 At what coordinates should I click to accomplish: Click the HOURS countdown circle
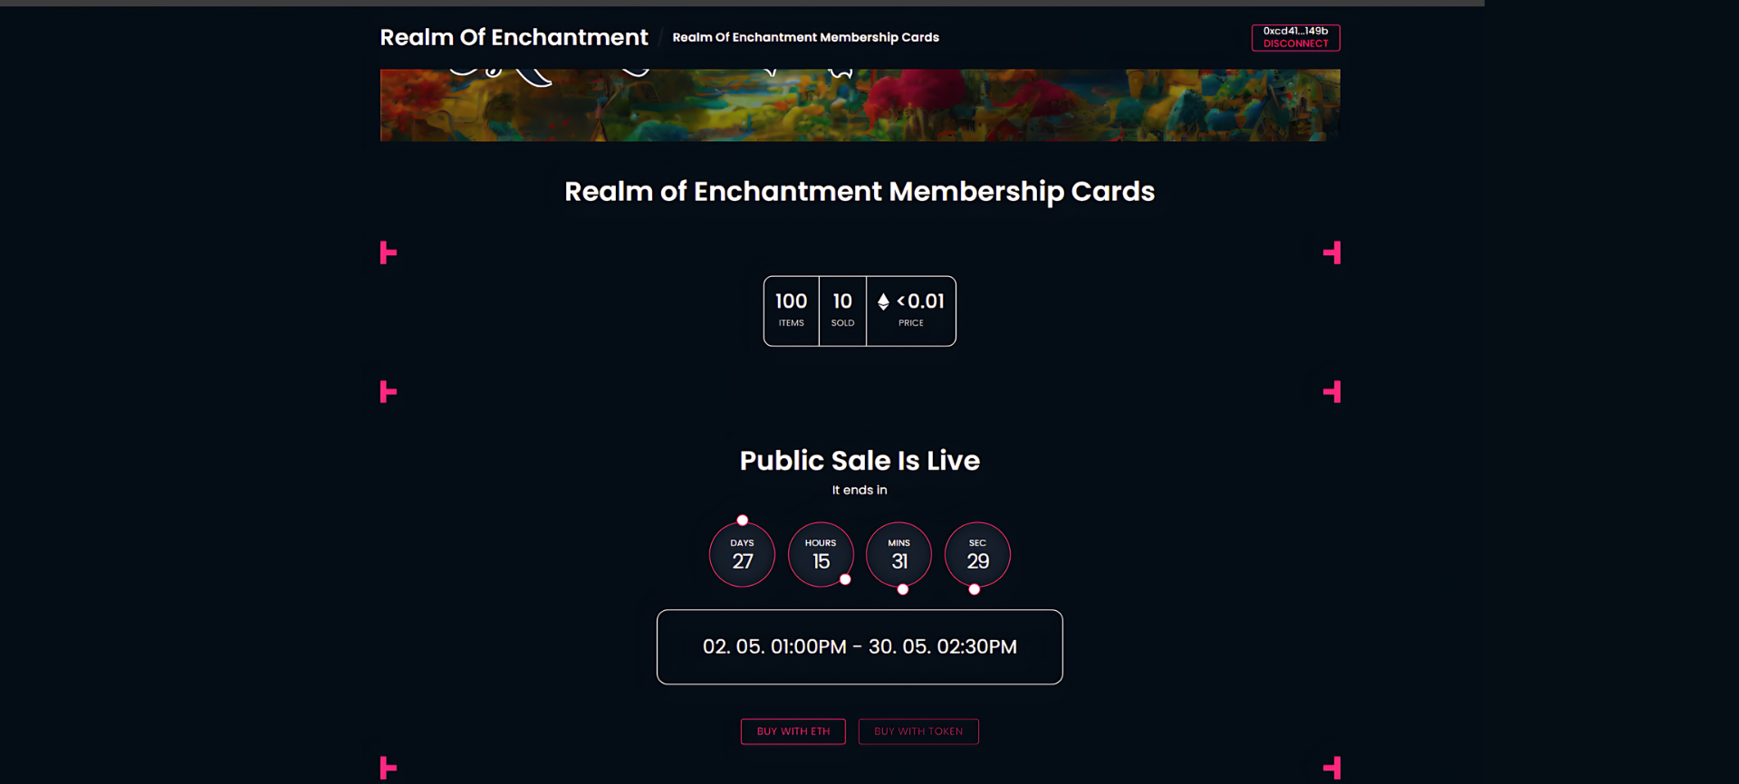tap(821, 555)
